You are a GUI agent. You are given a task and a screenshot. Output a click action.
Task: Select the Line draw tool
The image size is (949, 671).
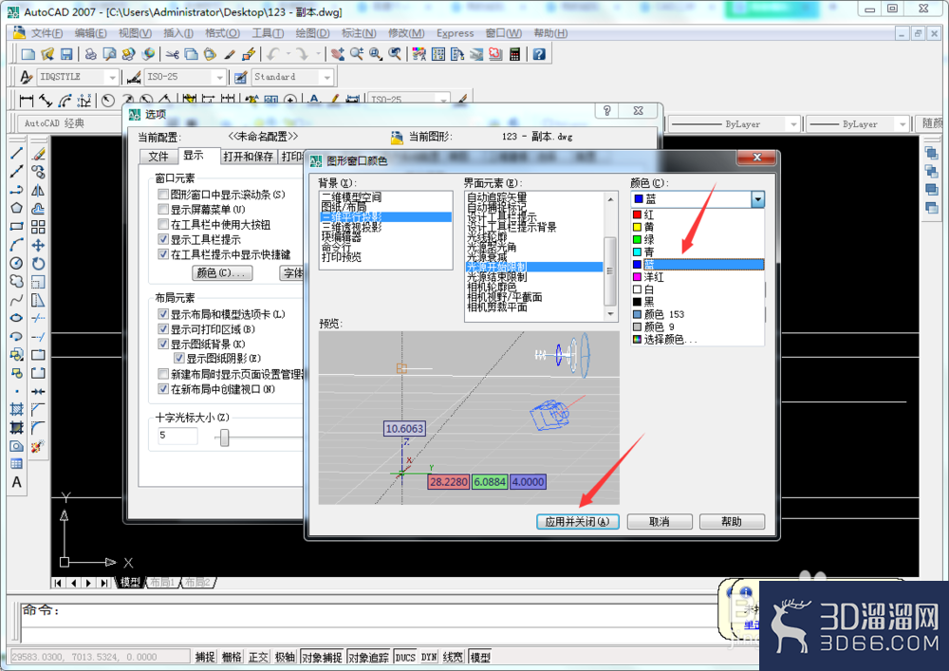[x=16, y=154]
